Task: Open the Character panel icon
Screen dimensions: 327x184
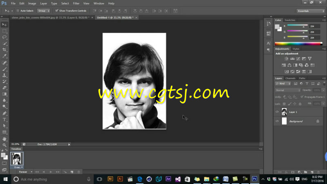Action: click(x=269, y=43)
